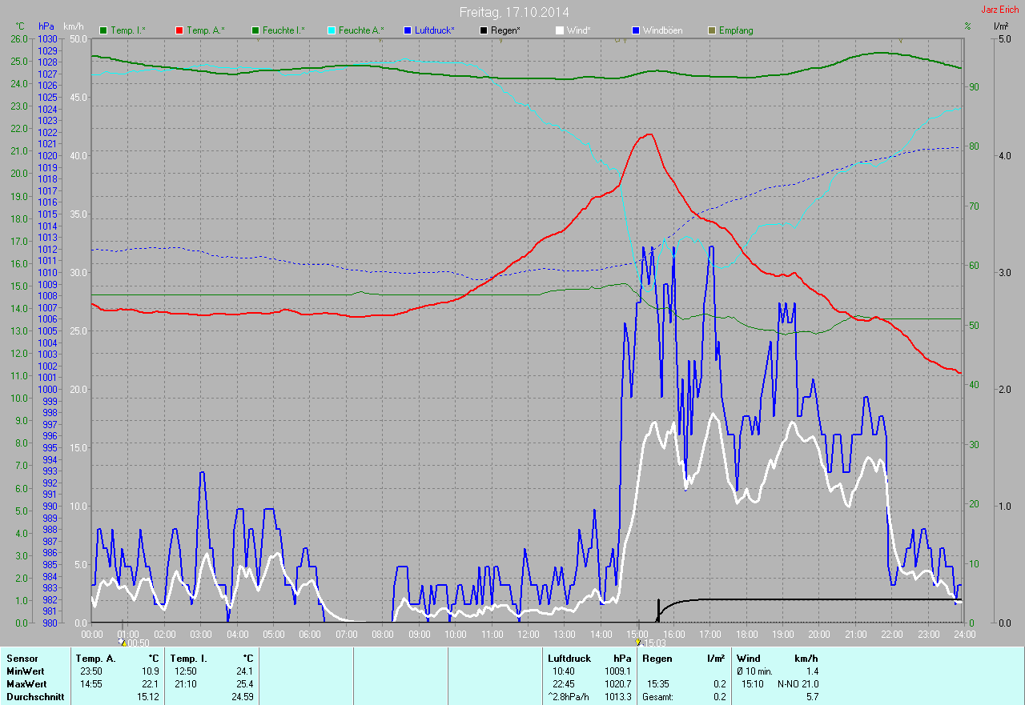Select the Temp. A. average value 15.12

point(147,697)
